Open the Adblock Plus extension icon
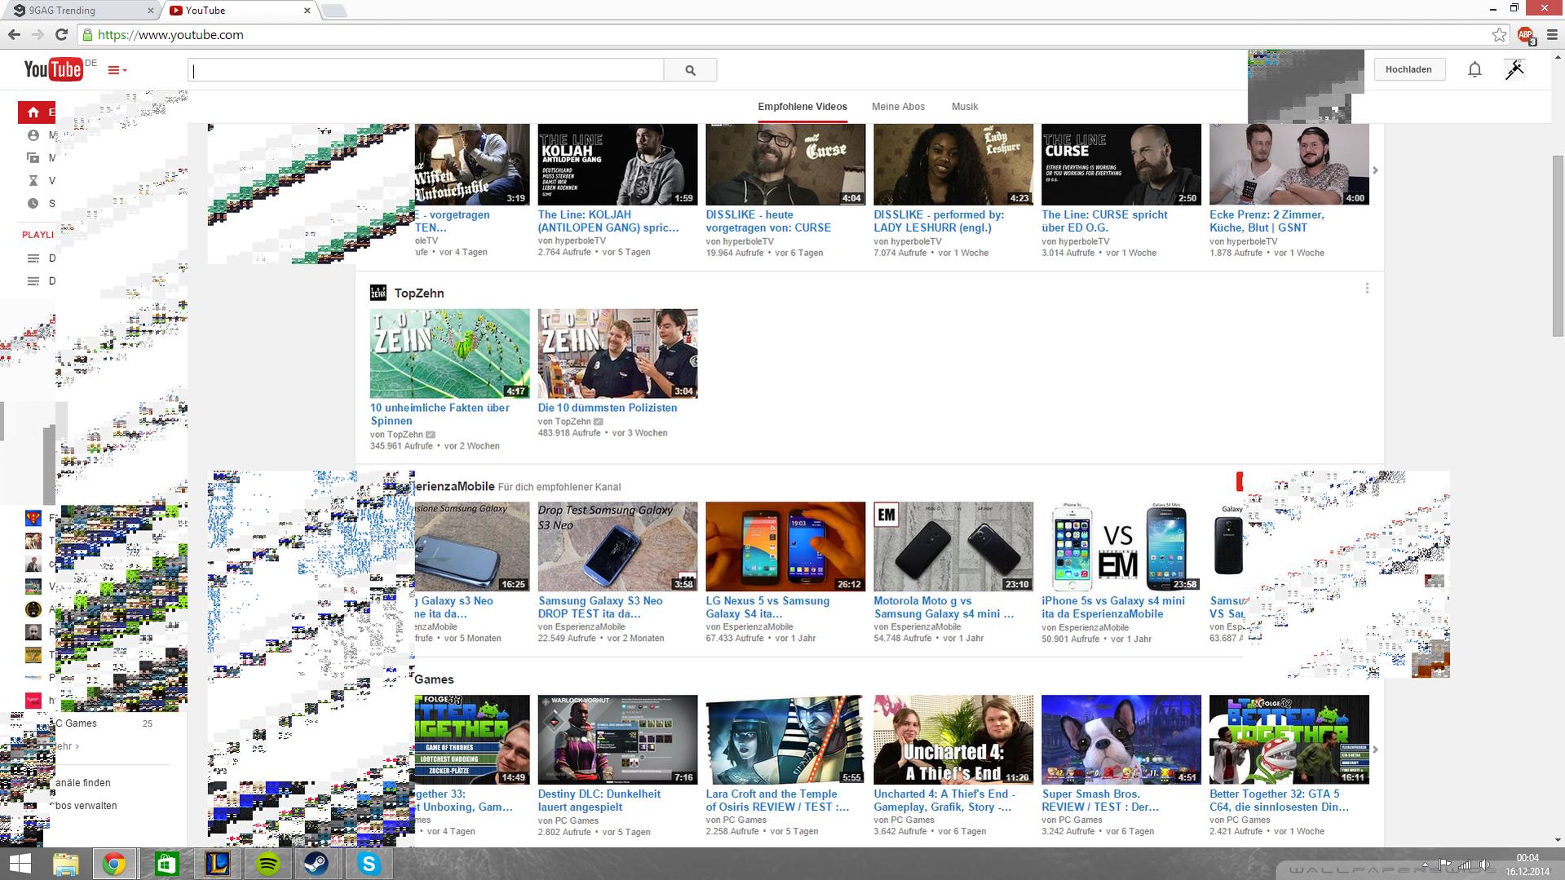The height and width of the screenshot is (880, 1565). coord(1526,35)
